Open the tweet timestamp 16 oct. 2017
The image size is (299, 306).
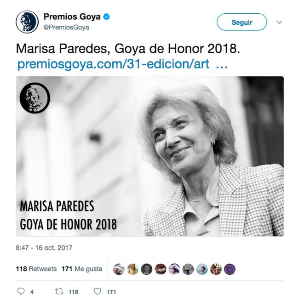(44, 248)
